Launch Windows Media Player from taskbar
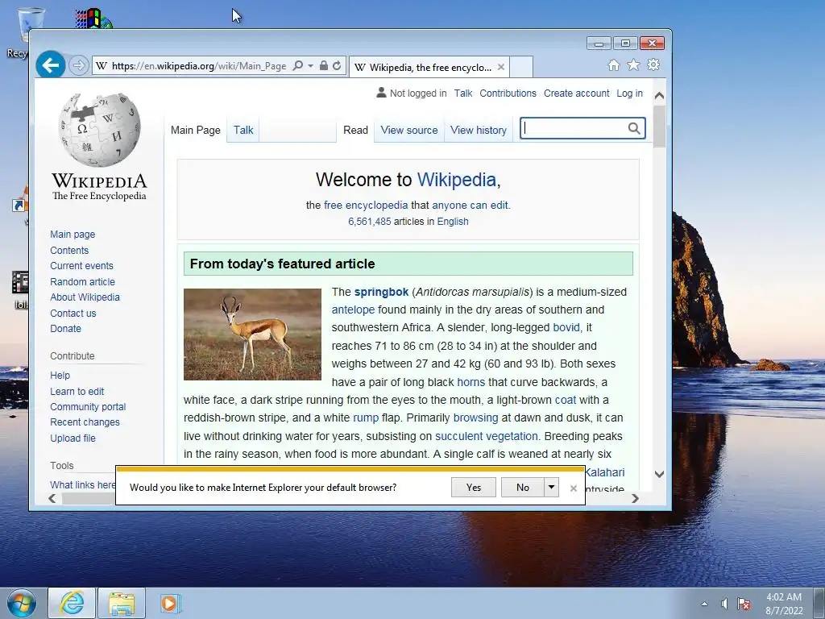This screenshot has height=619, width=825. pyautogui.click(x=170, y=603)
